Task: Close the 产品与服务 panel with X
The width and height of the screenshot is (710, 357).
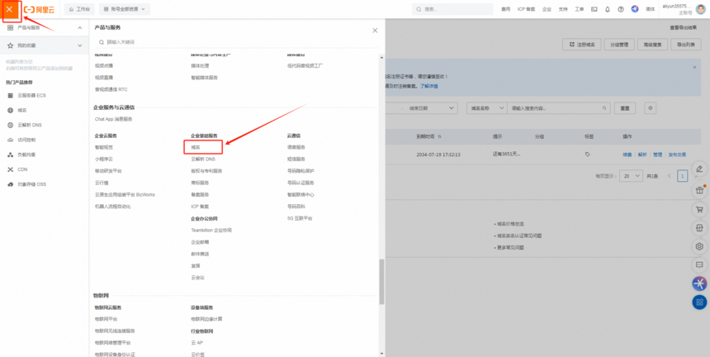Action: tap(375, 31)
